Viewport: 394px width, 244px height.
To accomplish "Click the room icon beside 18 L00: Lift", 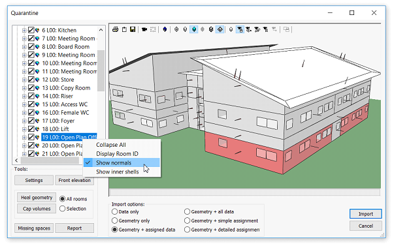I will pos(37,129).
